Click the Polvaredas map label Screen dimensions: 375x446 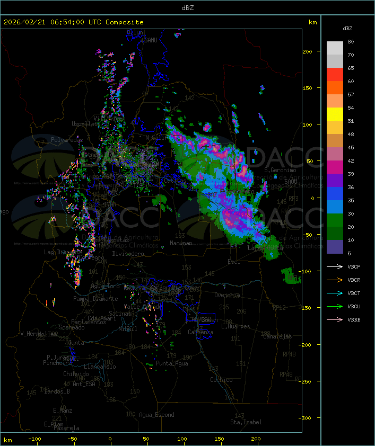67,140
